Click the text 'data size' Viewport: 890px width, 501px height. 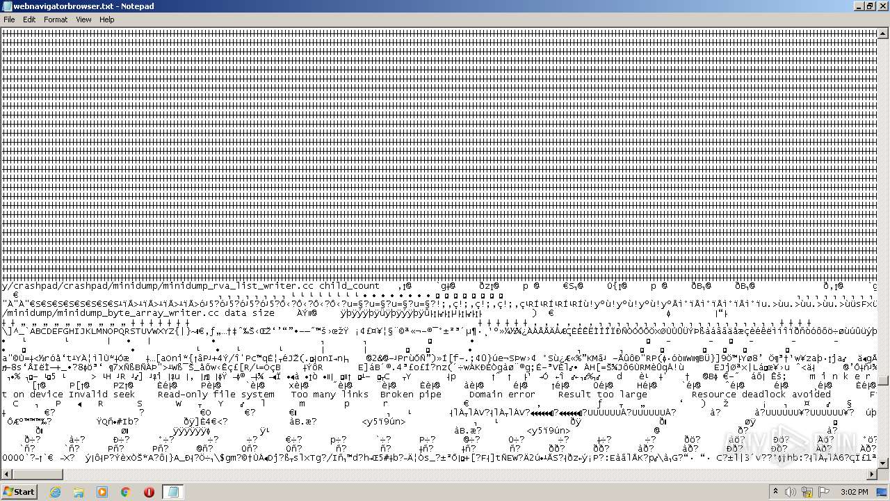(250, 313)
